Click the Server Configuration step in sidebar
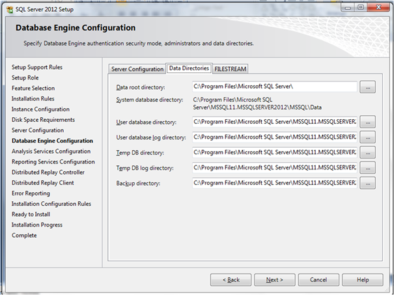The width and height of the screenshot is (394, 295). (x=38, y=130)
